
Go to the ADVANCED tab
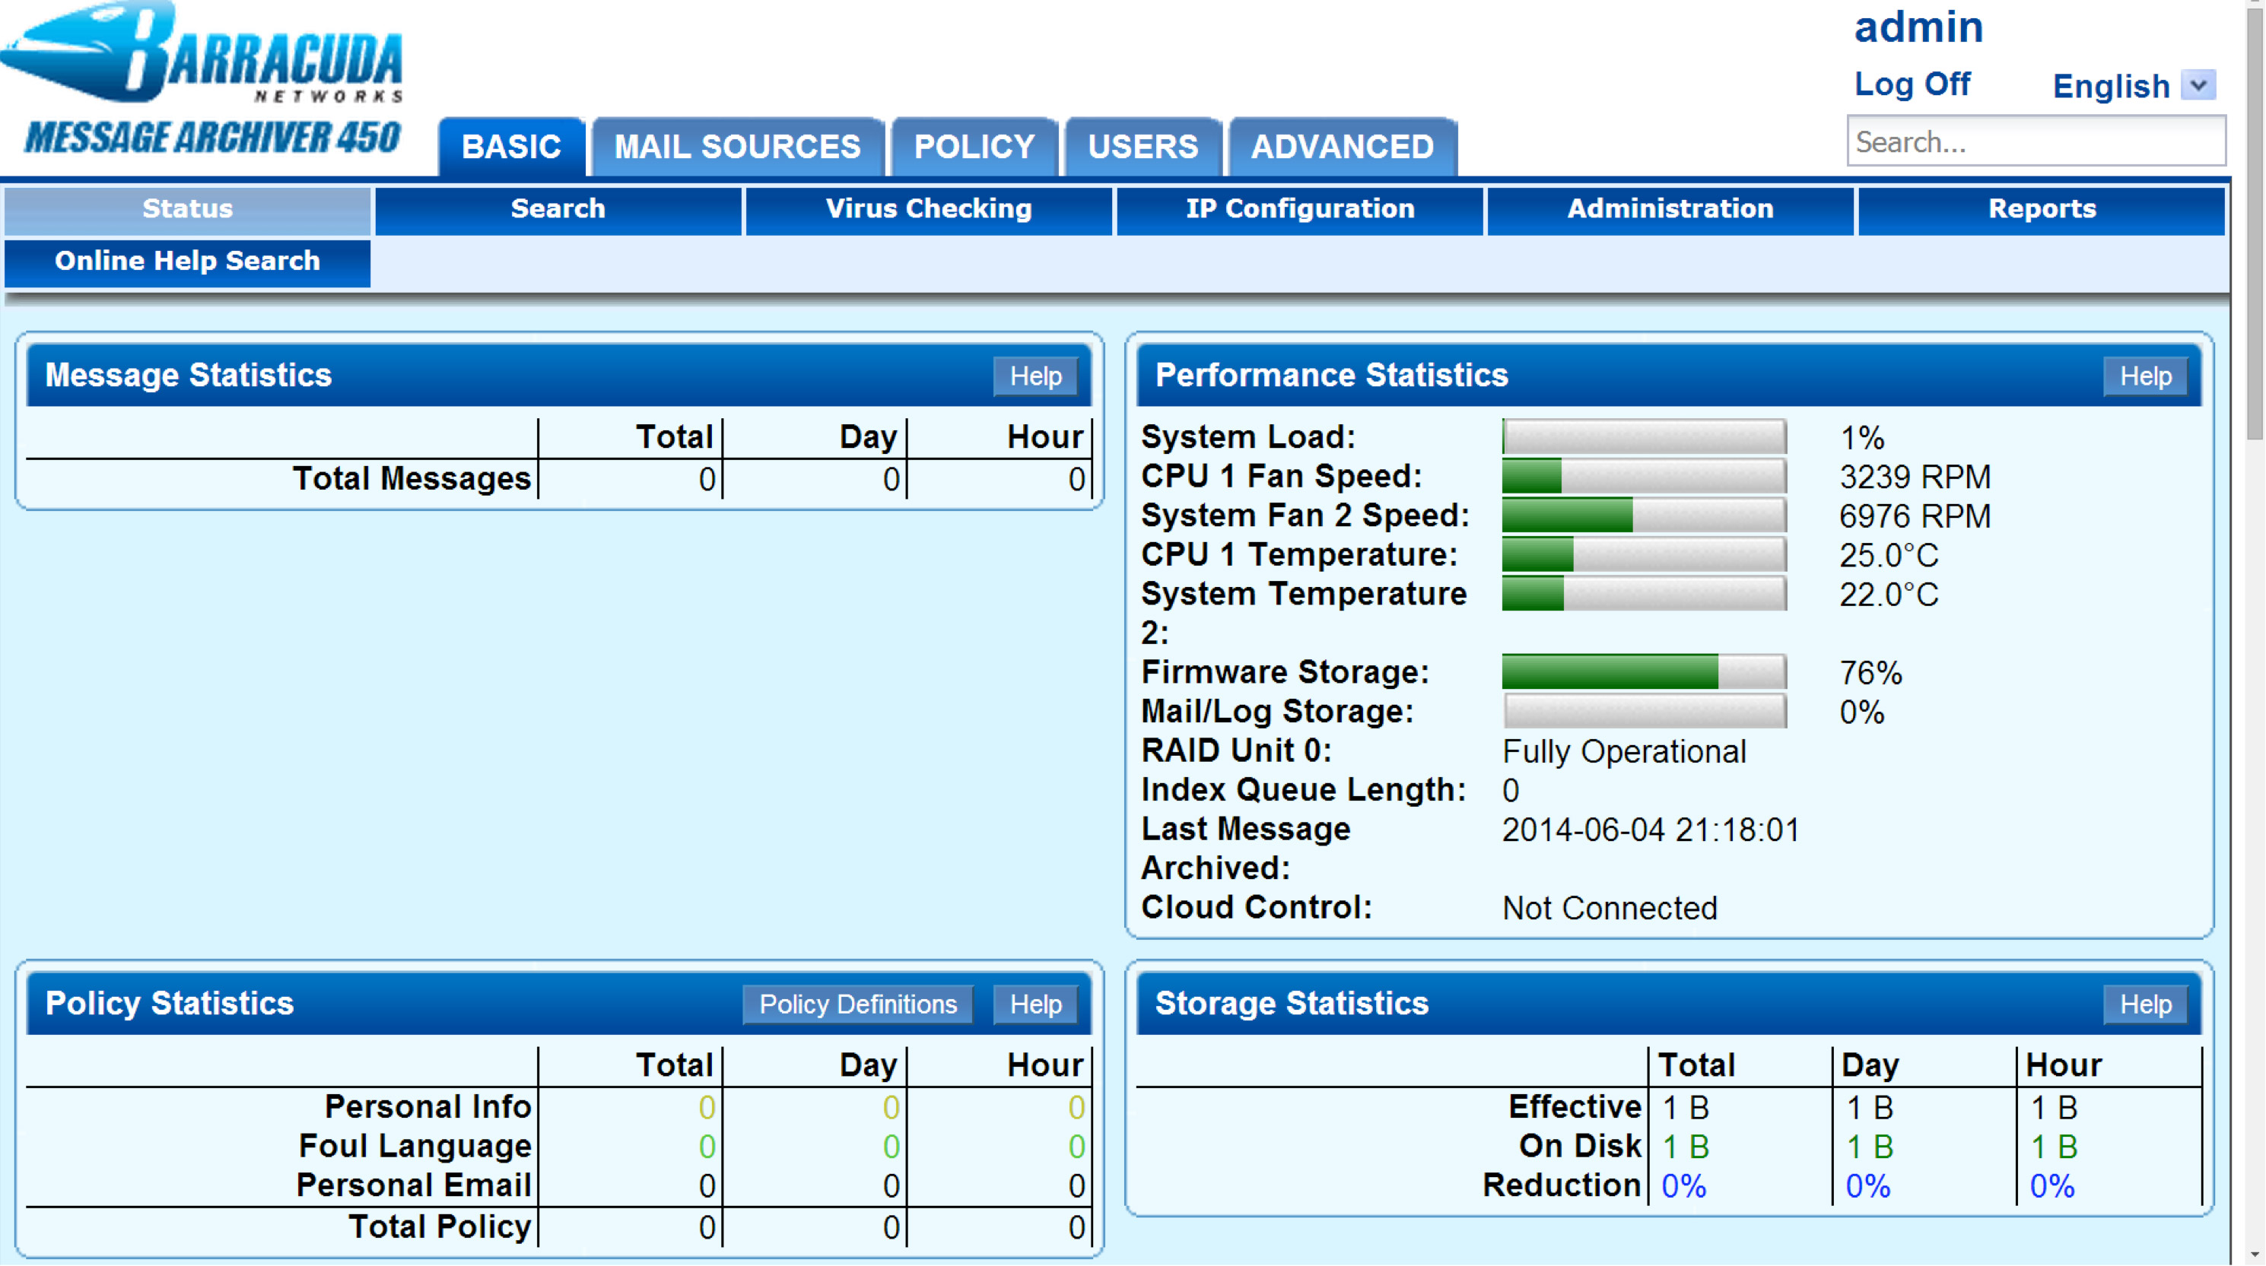[1342, 147]
